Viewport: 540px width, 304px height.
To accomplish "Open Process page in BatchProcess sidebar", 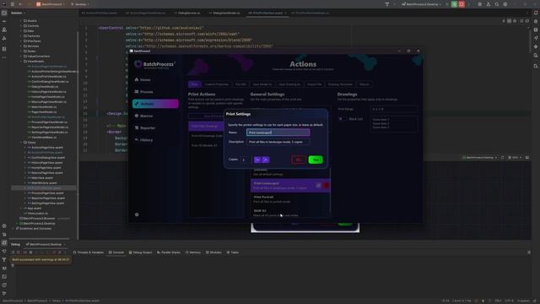I will pyautogui.click(x=155, y=92).
